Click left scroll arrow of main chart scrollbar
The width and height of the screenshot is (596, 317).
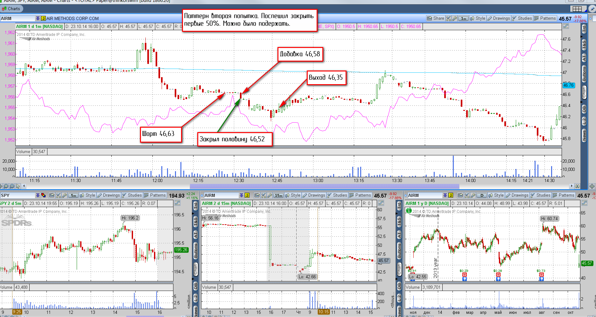[x=24, y=186]
